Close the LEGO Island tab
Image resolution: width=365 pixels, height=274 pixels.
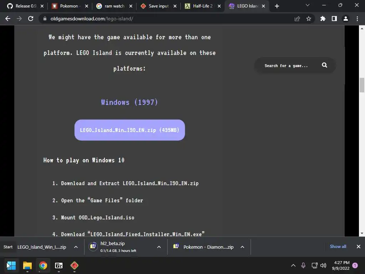tap(263, 6)
